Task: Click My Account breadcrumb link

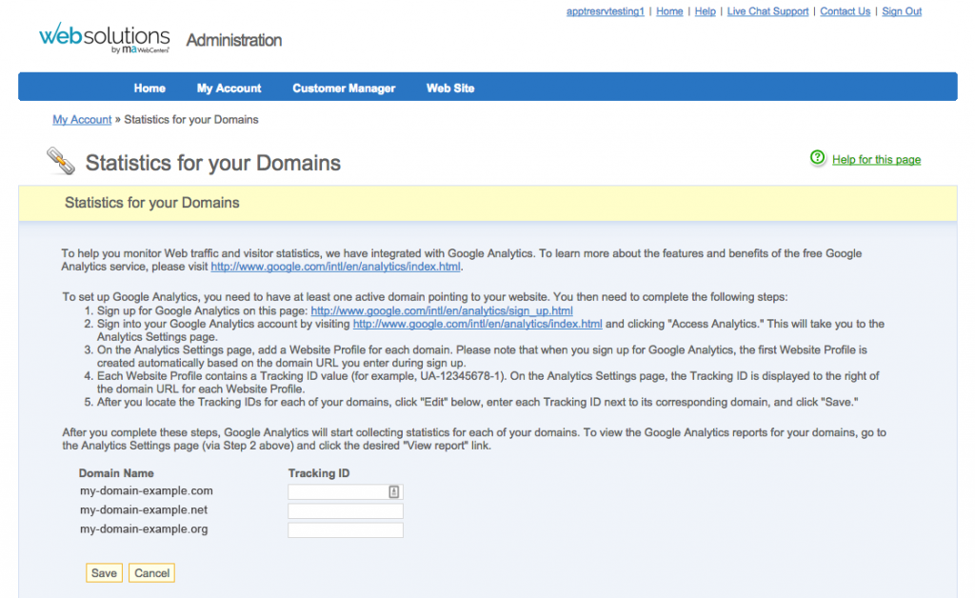Action: [x=82, y=119]
